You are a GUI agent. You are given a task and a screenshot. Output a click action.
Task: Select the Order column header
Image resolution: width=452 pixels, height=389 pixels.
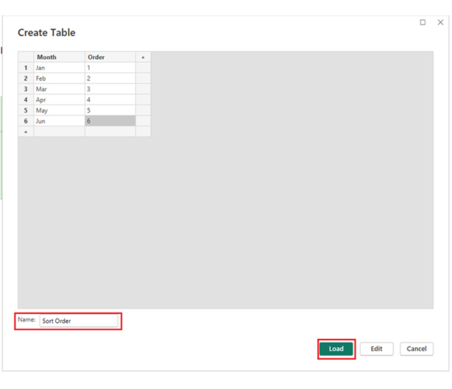pyautogui.click(x=110, y=57)
